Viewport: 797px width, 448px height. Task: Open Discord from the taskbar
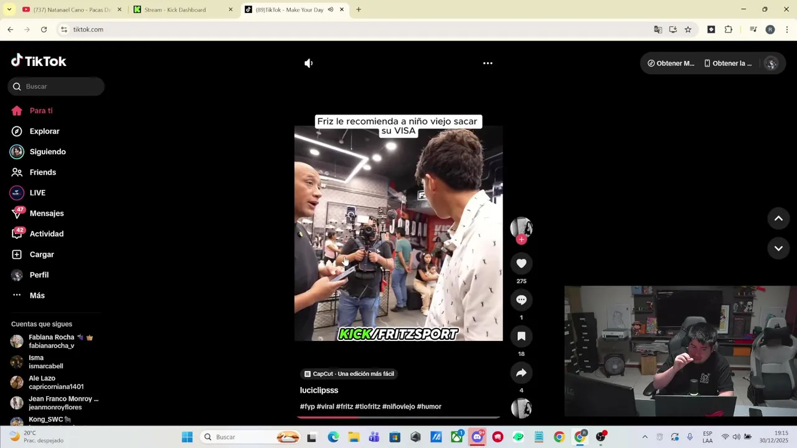478,437
